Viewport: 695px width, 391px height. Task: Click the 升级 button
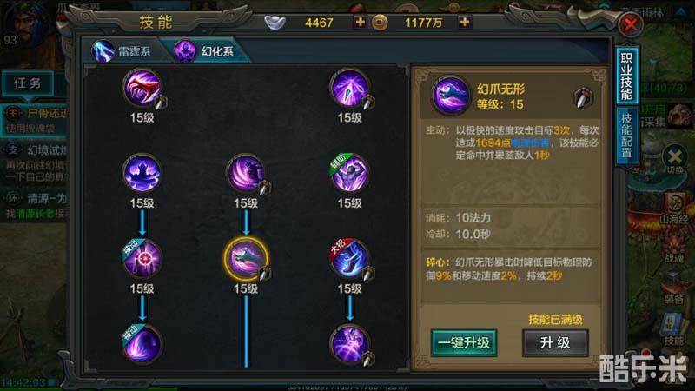[x=555, y=342]
